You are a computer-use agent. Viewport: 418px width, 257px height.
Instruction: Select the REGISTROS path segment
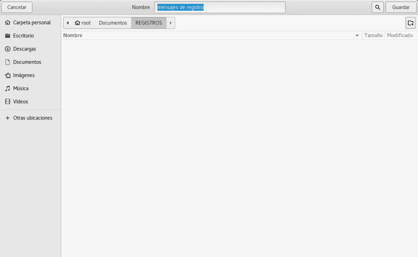(149, 23)
